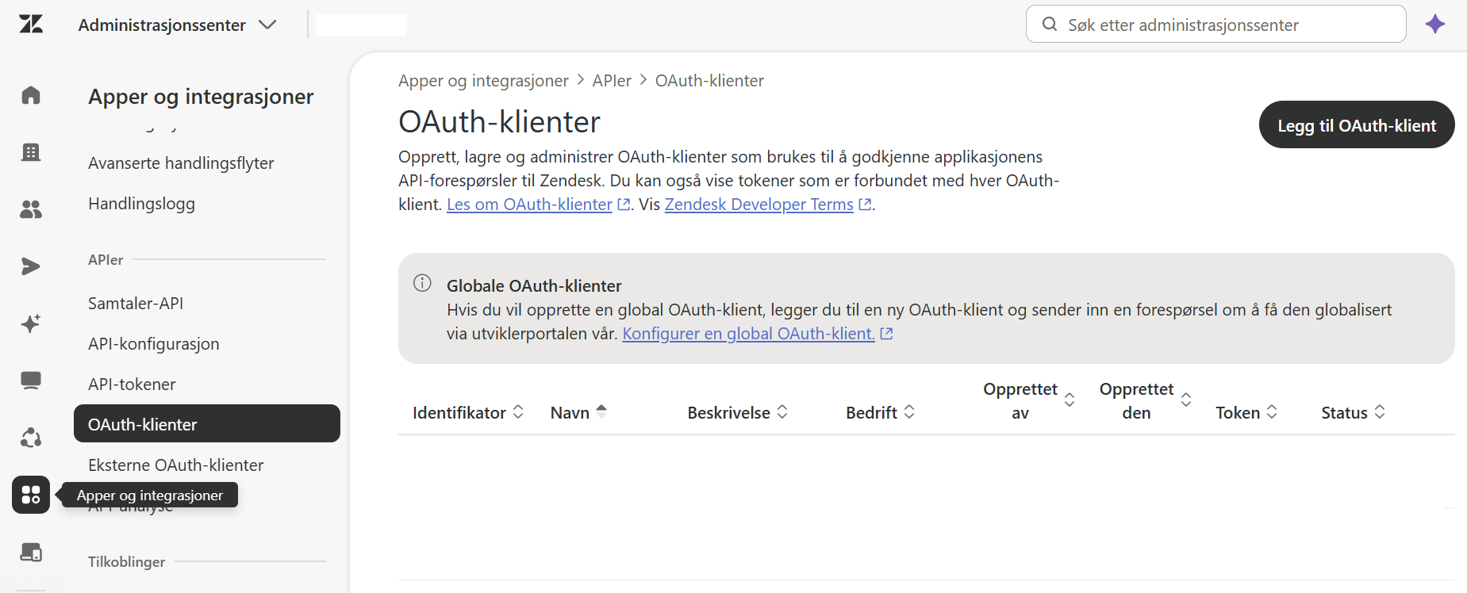
Task: Open Avanserte handlingsflyter in the menu
Action: (x=181, y=163)
